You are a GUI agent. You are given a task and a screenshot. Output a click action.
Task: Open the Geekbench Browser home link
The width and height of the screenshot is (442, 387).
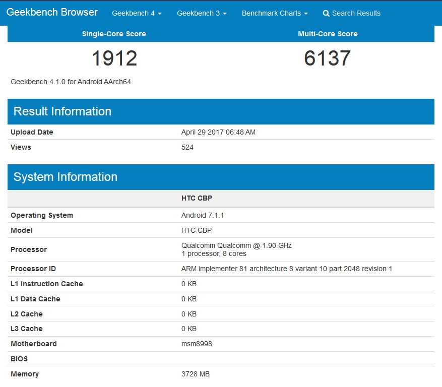click(x=52, y=13)
